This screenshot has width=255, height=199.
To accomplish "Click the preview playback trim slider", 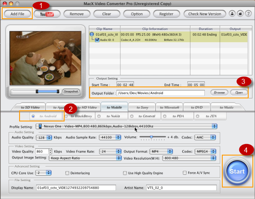I will (x=35, y=91).
